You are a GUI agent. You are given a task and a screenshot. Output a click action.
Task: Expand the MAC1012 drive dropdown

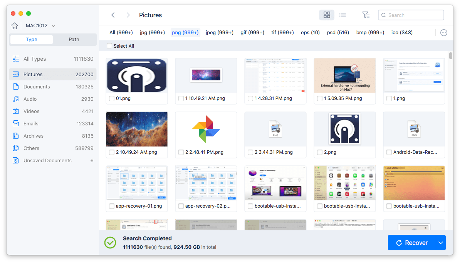[54, 26]
